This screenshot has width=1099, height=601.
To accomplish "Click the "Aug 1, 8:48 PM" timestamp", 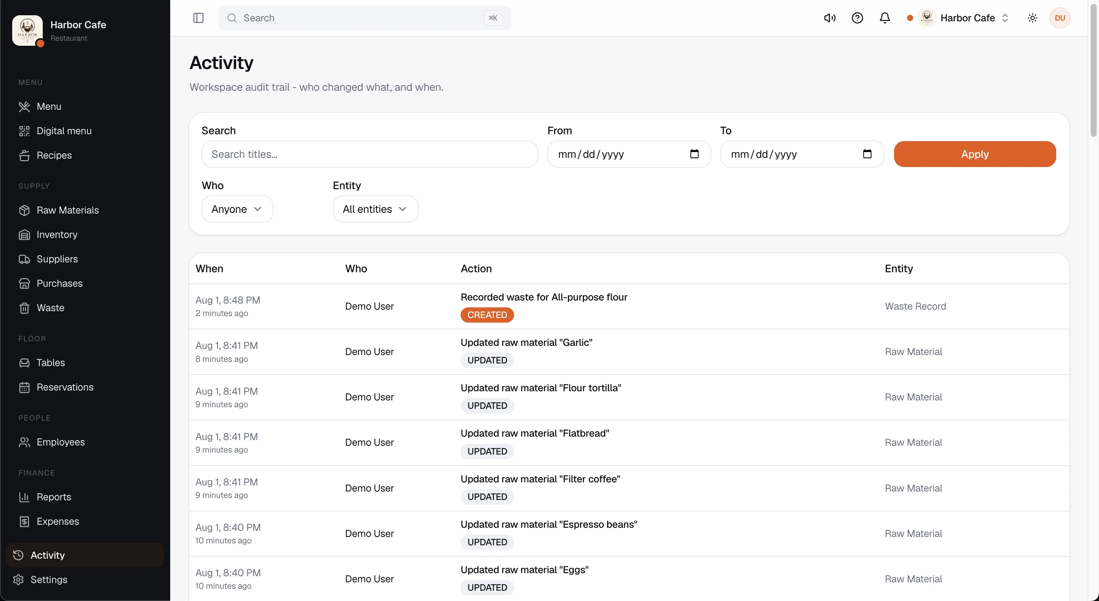I will pos(227,300).
